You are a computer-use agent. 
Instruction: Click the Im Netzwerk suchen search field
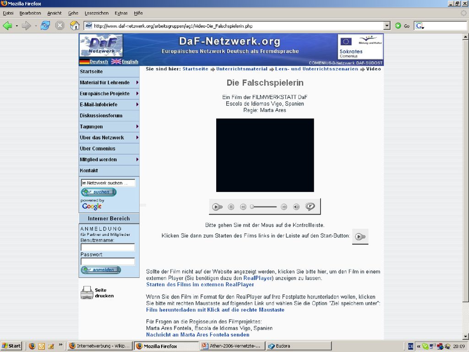(x=108, y=183)
